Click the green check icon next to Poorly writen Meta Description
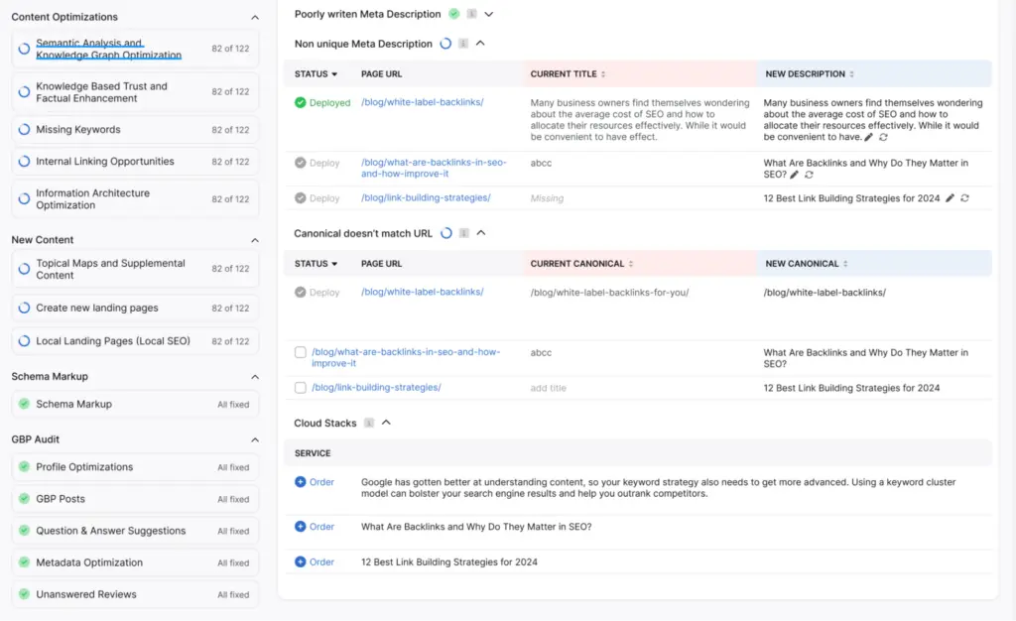Screen dimensions: 1016x621 (454, 14)
